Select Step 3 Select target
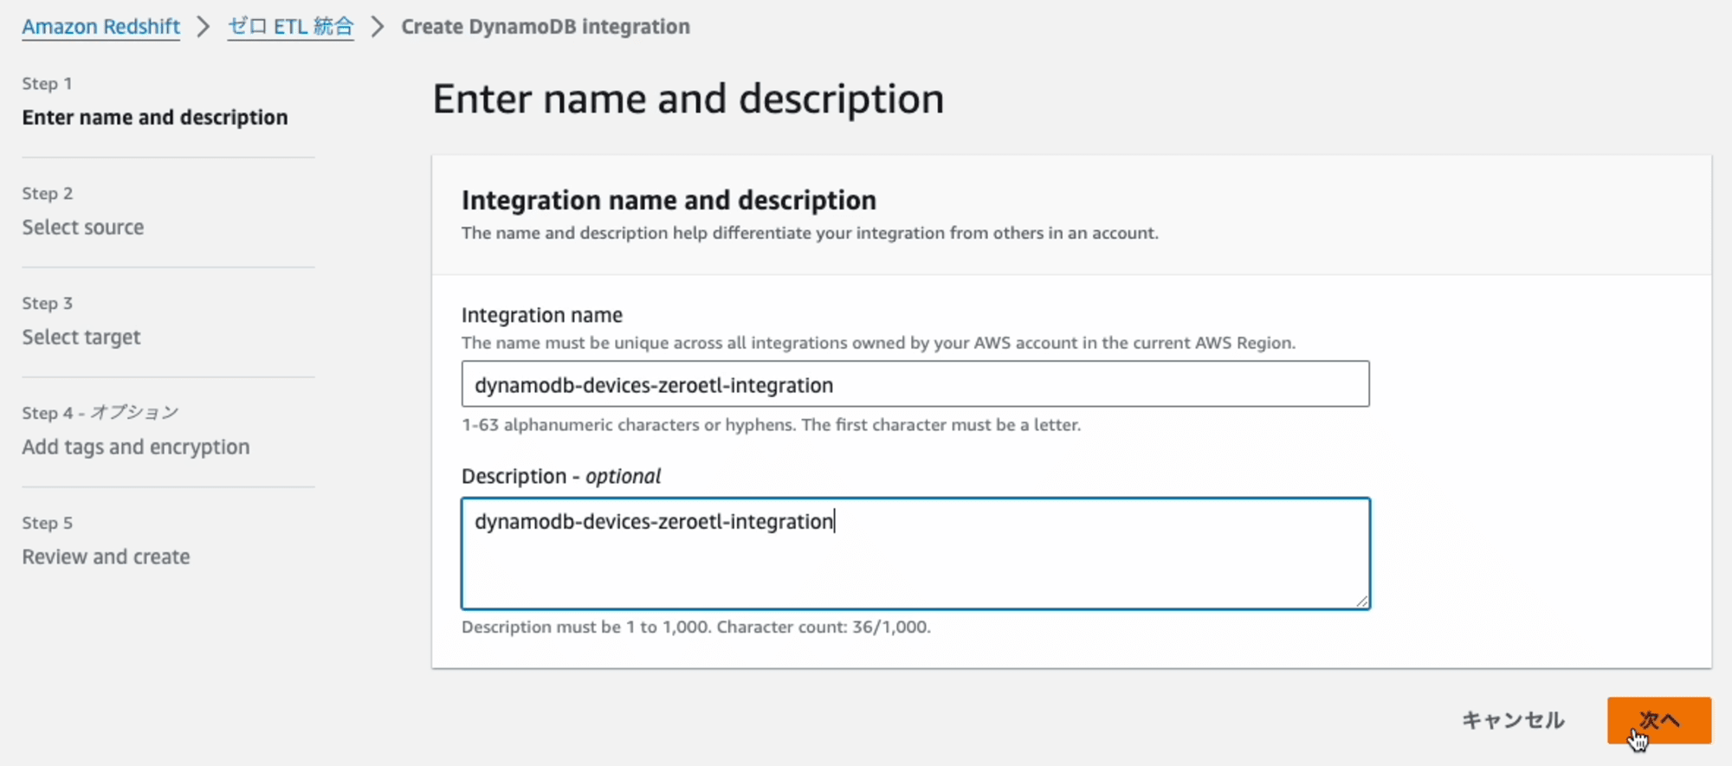This screenshot has width=1732, height=766. (81, 337)
